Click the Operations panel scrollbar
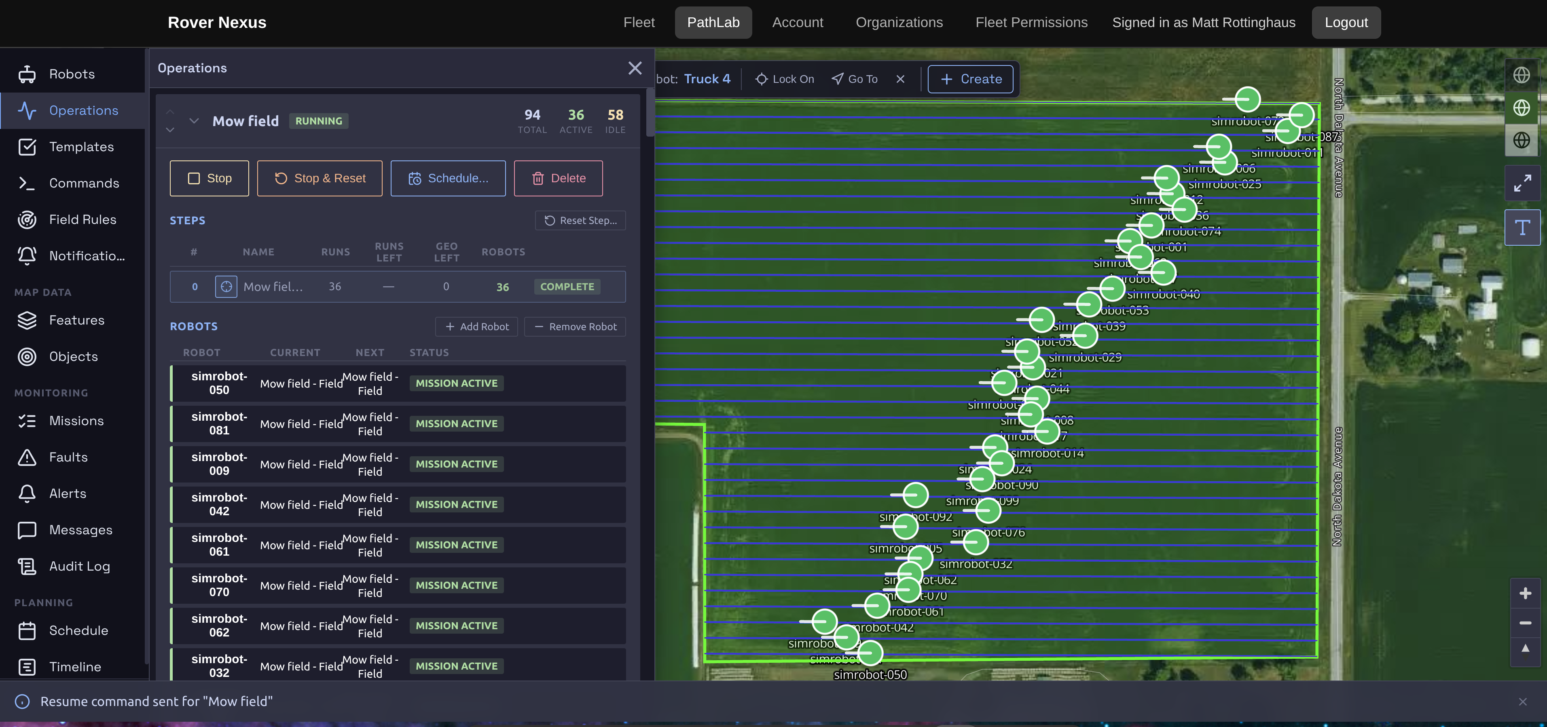Viewport: 1547px width, 727px height. pos(650,113)
